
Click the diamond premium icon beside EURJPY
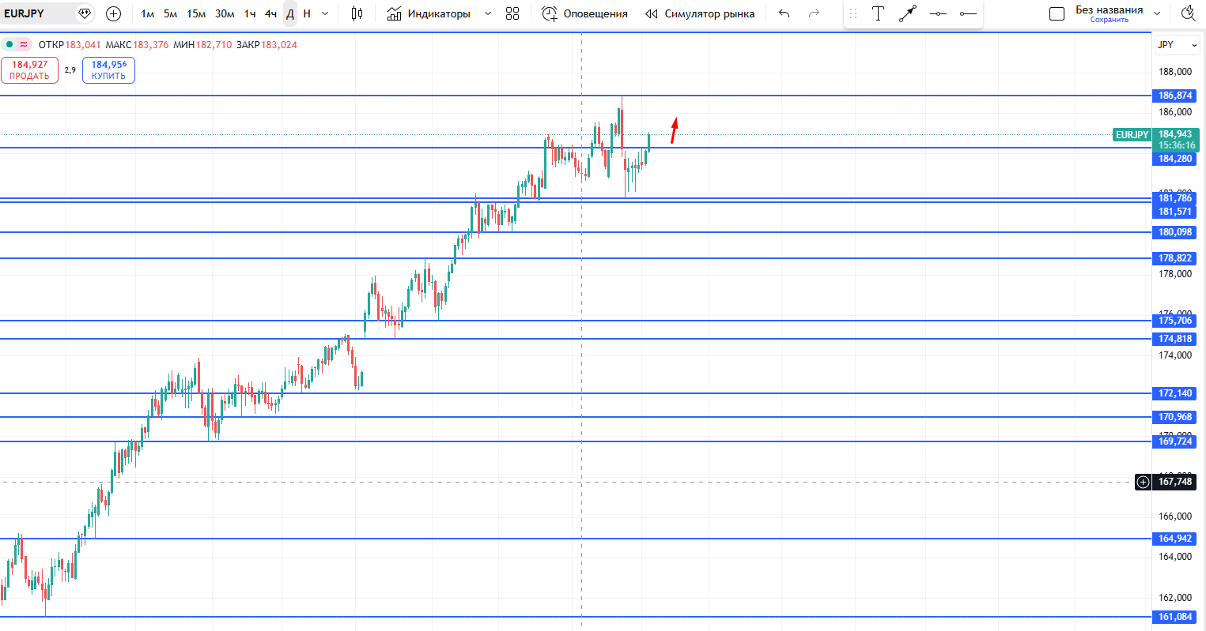[85, 13]
